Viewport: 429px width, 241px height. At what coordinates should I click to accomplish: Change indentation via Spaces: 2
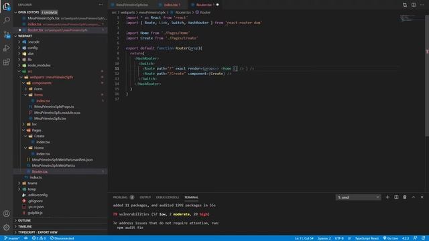tap(324, 238)
